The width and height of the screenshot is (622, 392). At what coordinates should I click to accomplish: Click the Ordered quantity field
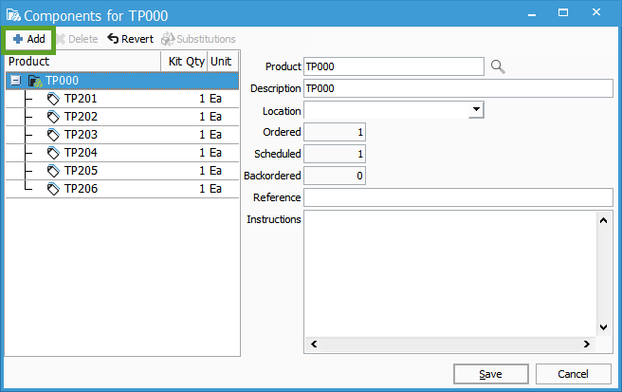pos(335,132)
